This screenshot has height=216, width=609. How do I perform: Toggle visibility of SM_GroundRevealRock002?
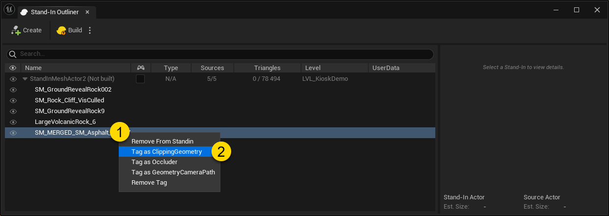pyautogui.click(x=13, y=90)
